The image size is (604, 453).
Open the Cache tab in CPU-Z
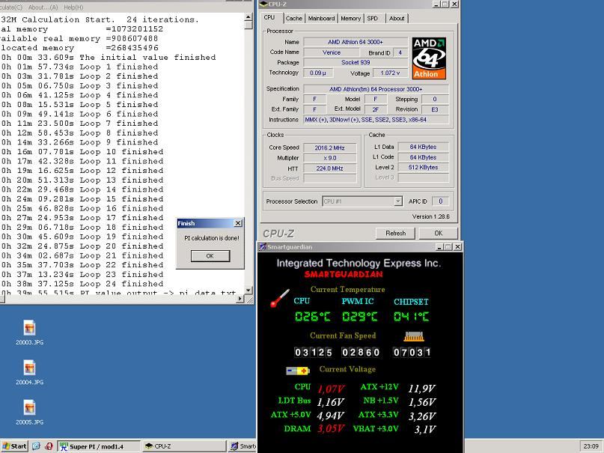[294, 18]
